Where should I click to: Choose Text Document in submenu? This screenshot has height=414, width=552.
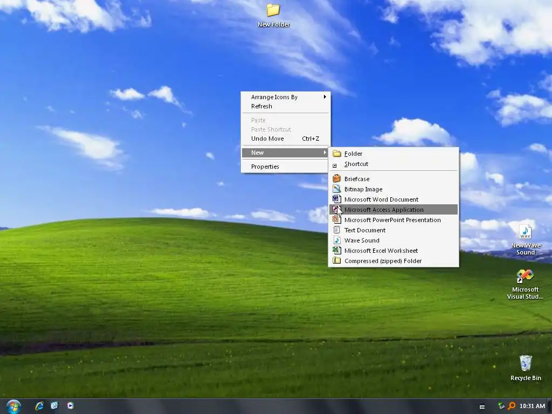coord(394,230)
